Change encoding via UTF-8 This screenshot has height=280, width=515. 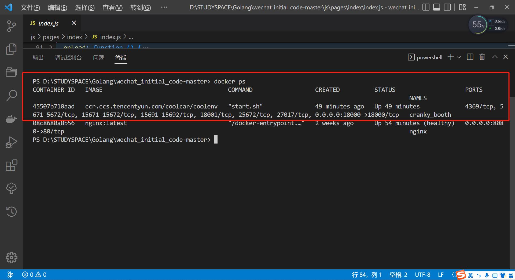point(422,275)
